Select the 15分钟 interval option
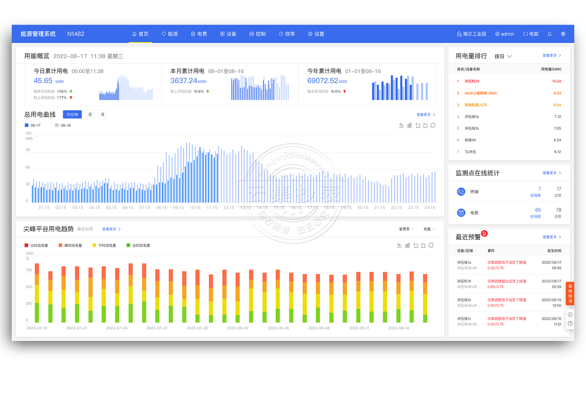The height and width of the screenshot is (400, 586). tap(72, 114)
